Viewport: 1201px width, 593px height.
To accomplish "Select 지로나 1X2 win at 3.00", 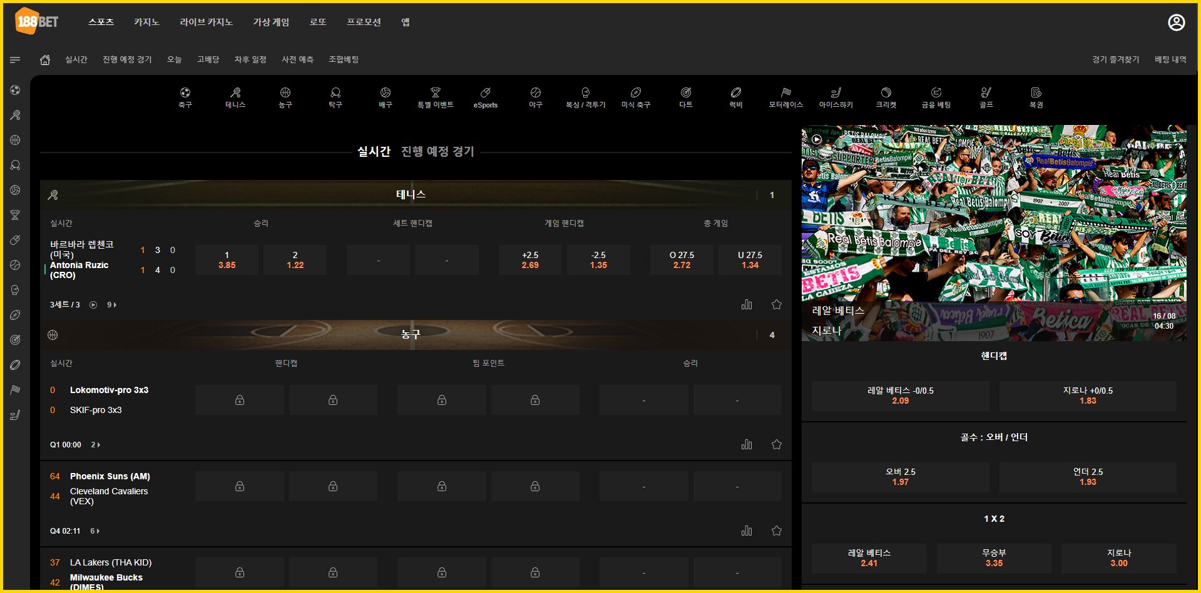I will 1118,558.
